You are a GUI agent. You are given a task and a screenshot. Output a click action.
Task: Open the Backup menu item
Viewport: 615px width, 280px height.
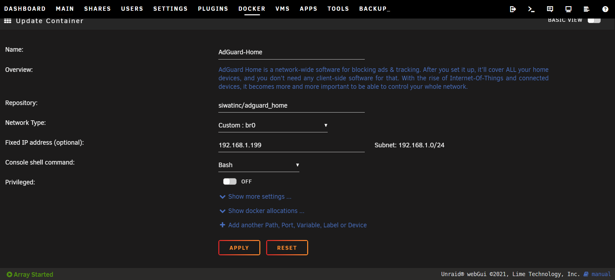[375, 9]
